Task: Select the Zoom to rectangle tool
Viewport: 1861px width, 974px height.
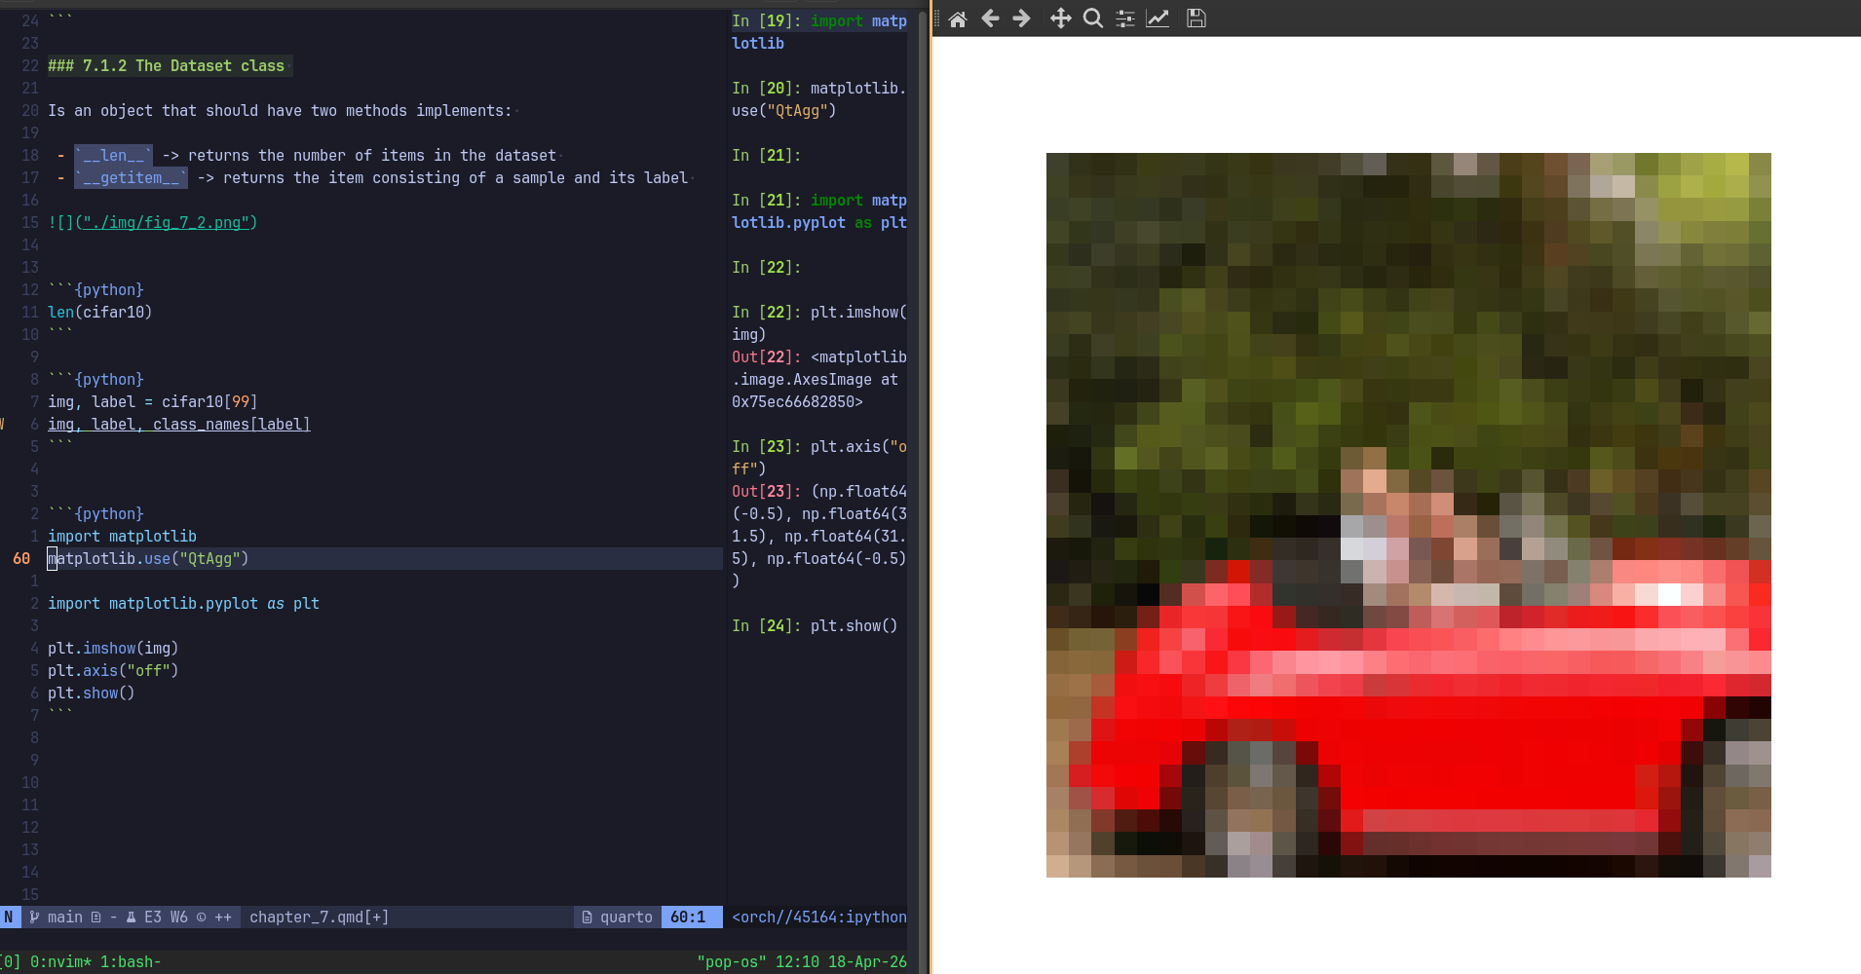Action: click(x=1093, y=19)
